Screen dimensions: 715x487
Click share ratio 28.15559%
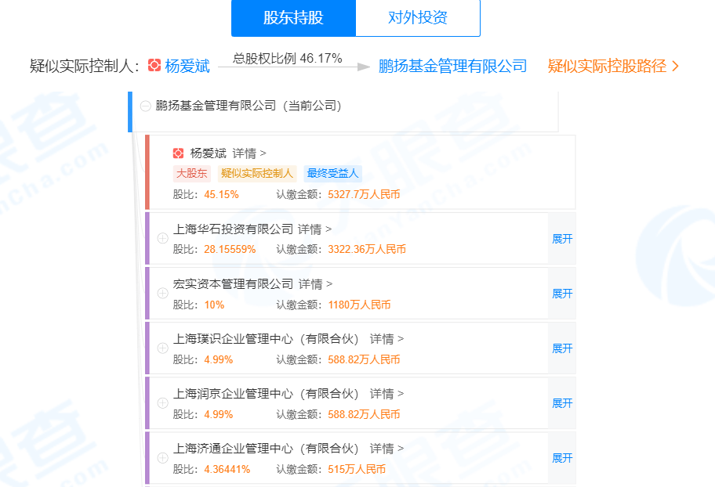[230, 249]
